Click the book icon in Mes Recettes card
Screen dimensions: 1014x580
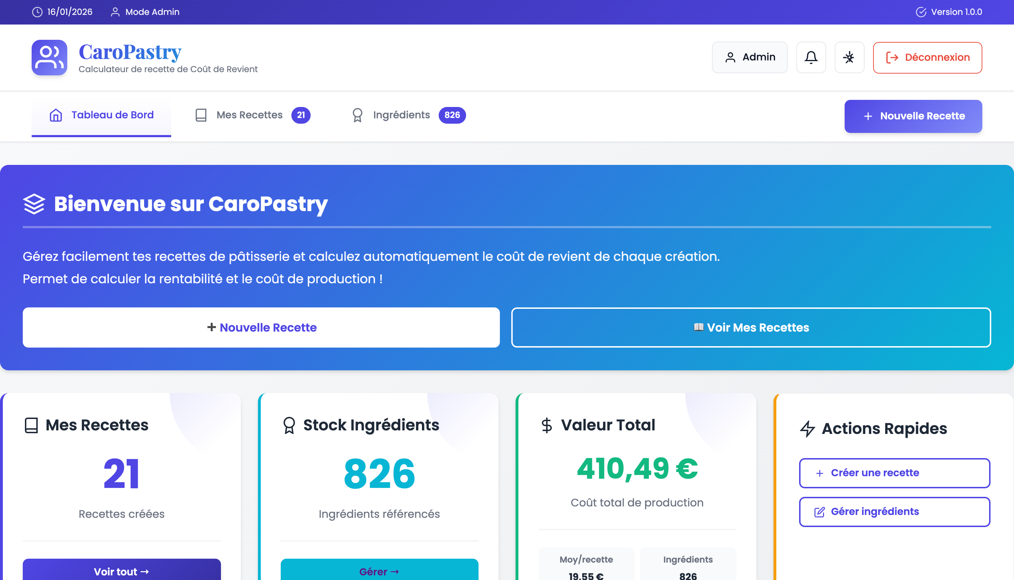pos(31,425)
